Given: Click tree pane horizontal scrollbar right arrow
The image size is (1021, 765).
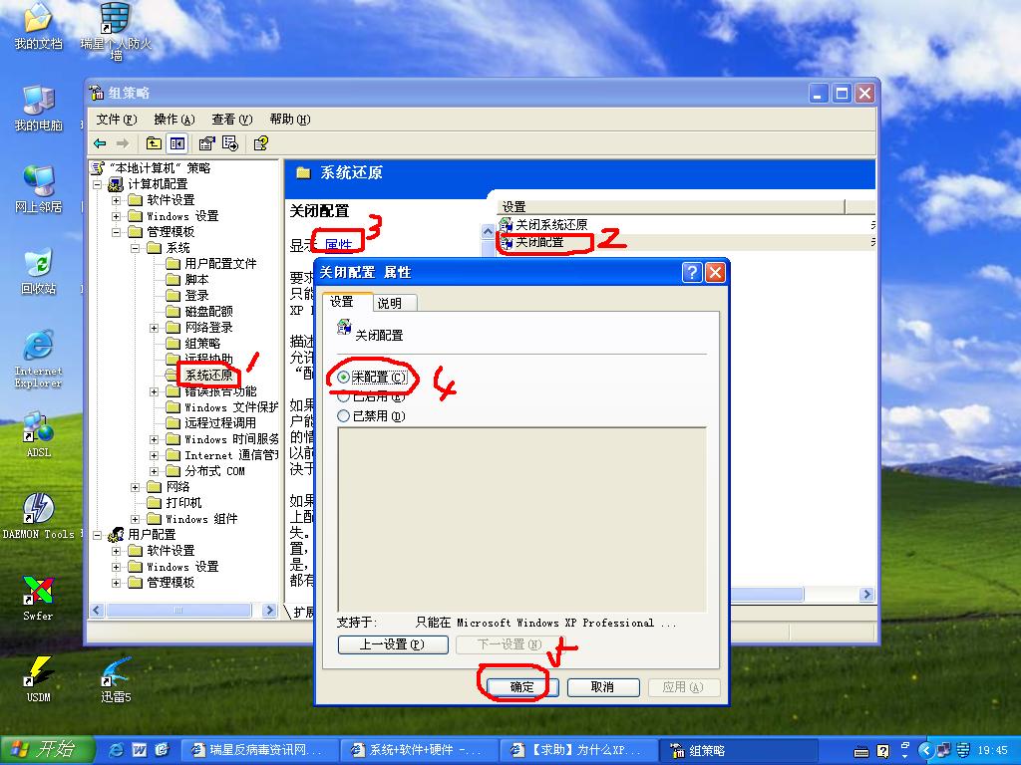Looking at the screenshot, I should [x=269, y=611].
